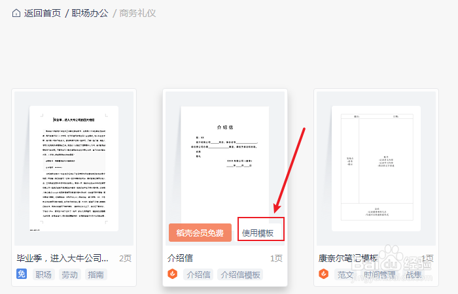458x294 pixels.
Task: Click the 2页 page count
Action: coord(126,259)
